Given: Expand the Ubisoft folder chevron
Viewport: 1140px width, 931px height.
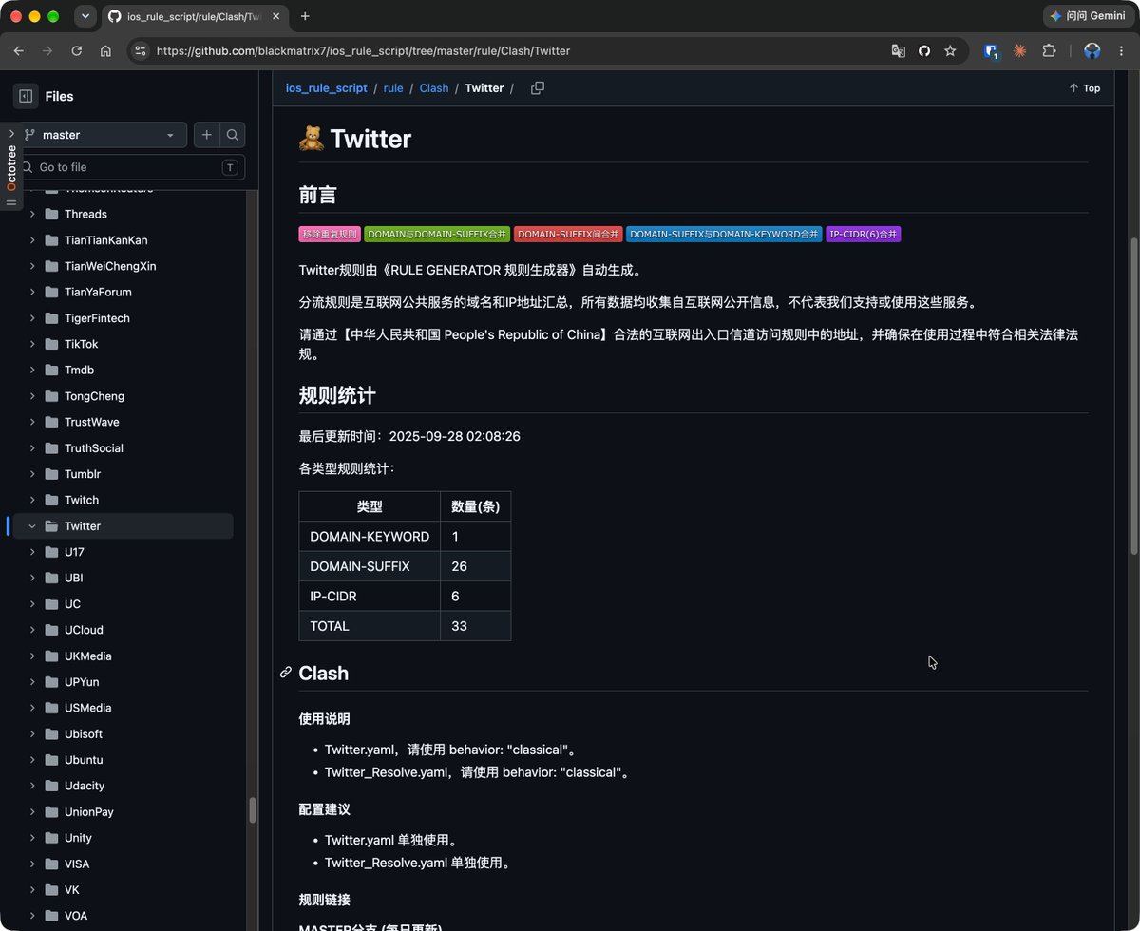Looking at the screenshot, I should (x=32, y=734).
